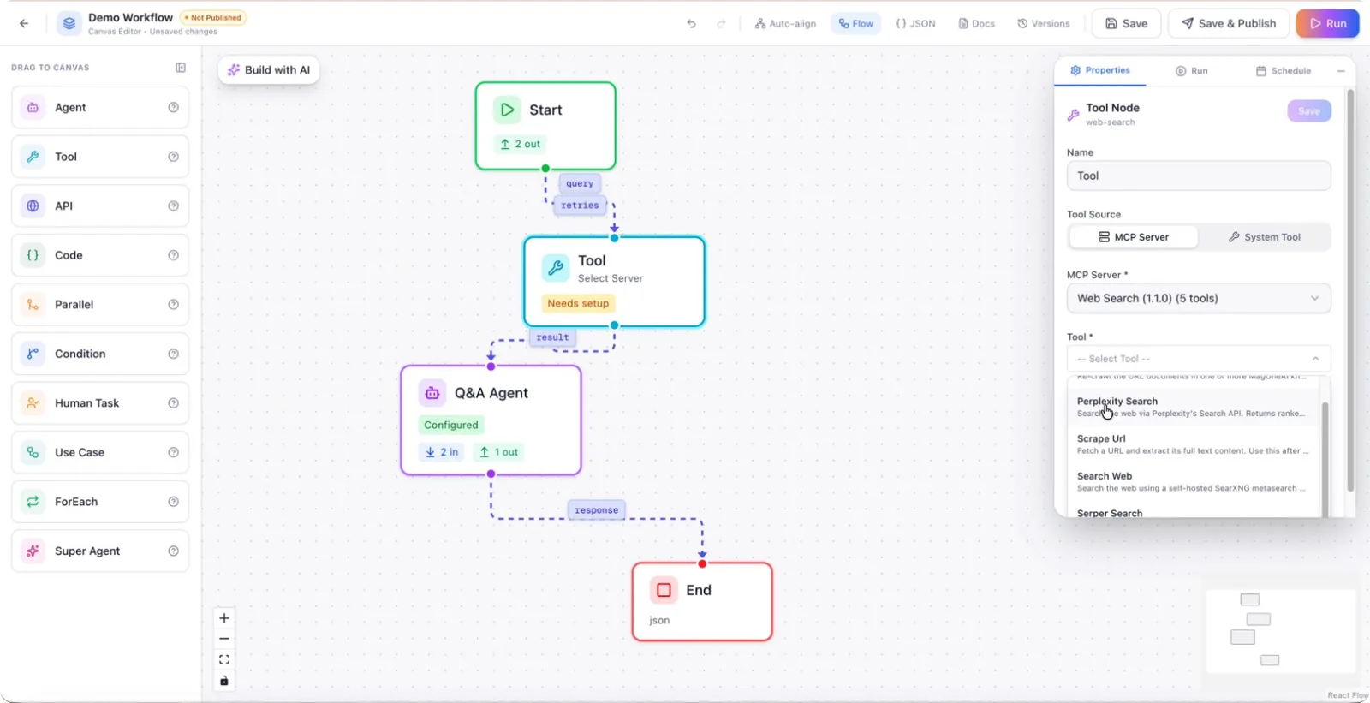Click the Name input field
The width and height of the screenshot is (1370, 703).
[1199, 176]
